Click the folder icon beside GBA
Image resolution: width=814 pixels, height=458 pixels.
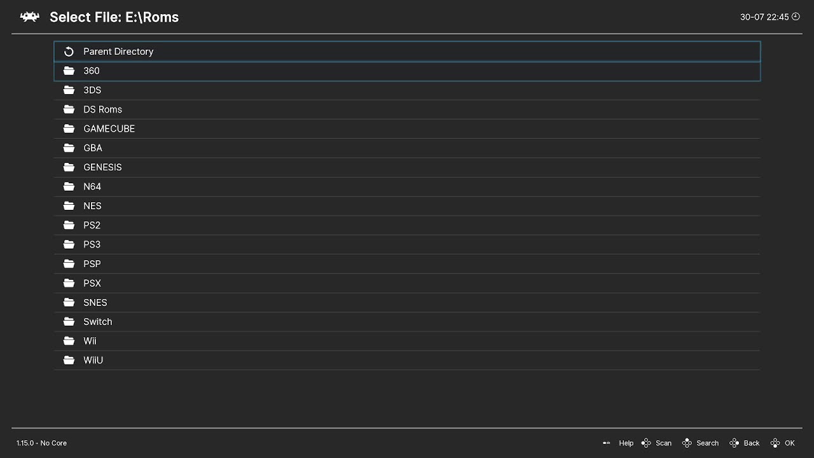[69, 148]
